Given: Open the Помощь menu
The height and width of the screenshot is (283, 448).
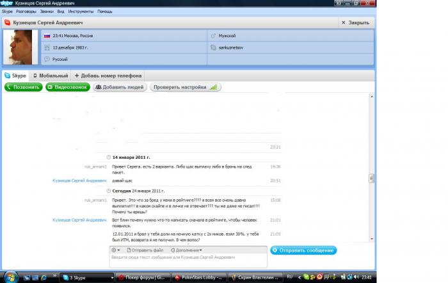Looking at the screenshot, I should 104,12.
